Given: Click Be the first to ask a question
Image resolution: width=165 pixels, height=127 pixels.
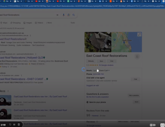Looking at the screenshot, I should pos(97,97).
